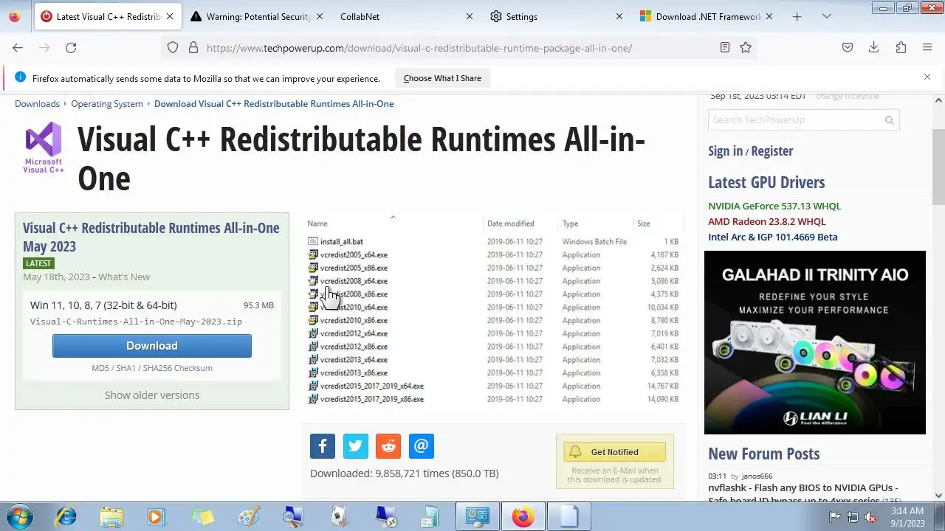
Task: Open NVIDIA GeForce 537.13 WHQL driver link
Action: click(774, 206)
